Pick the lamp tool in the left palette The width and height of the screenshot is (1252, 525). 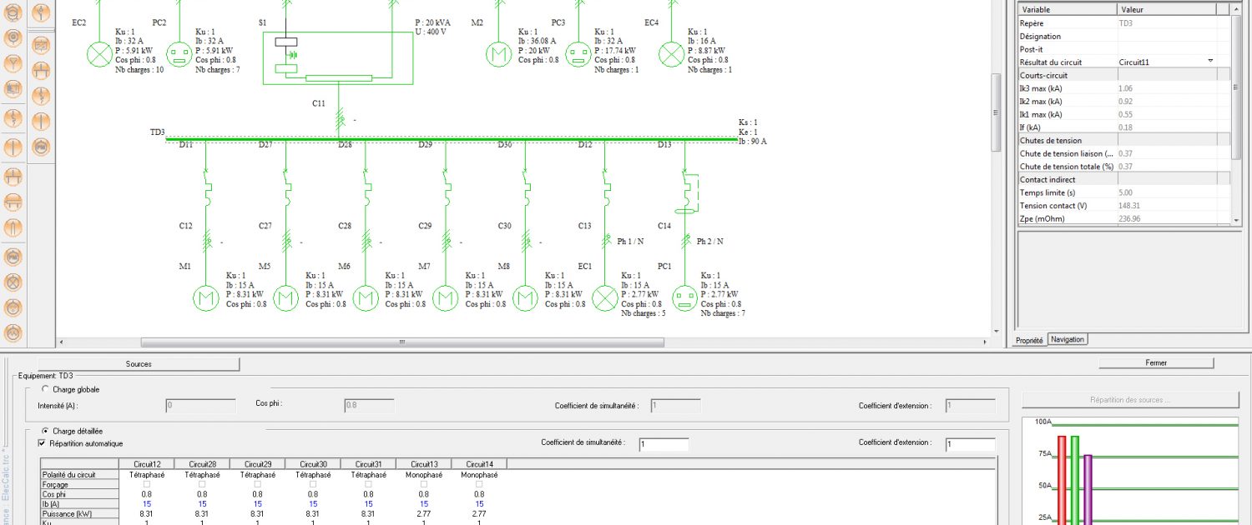point(13,281)
